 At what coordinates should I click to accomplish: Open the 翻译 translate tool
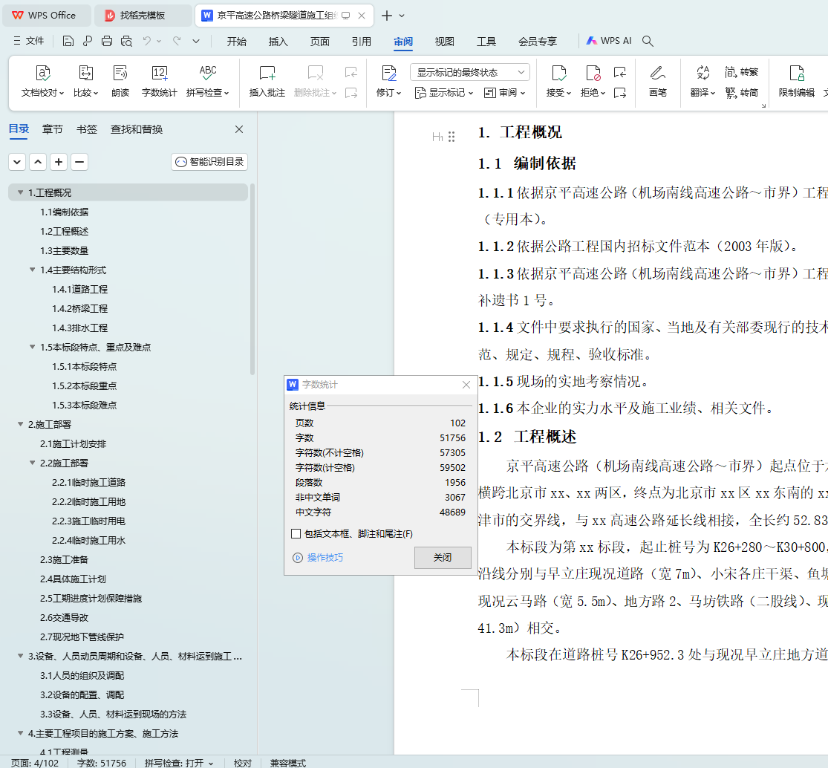point(703,81)
